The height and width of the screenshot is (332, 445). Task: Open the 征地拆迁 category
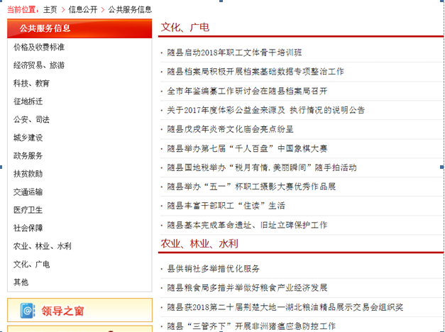(x=28, y=101)
